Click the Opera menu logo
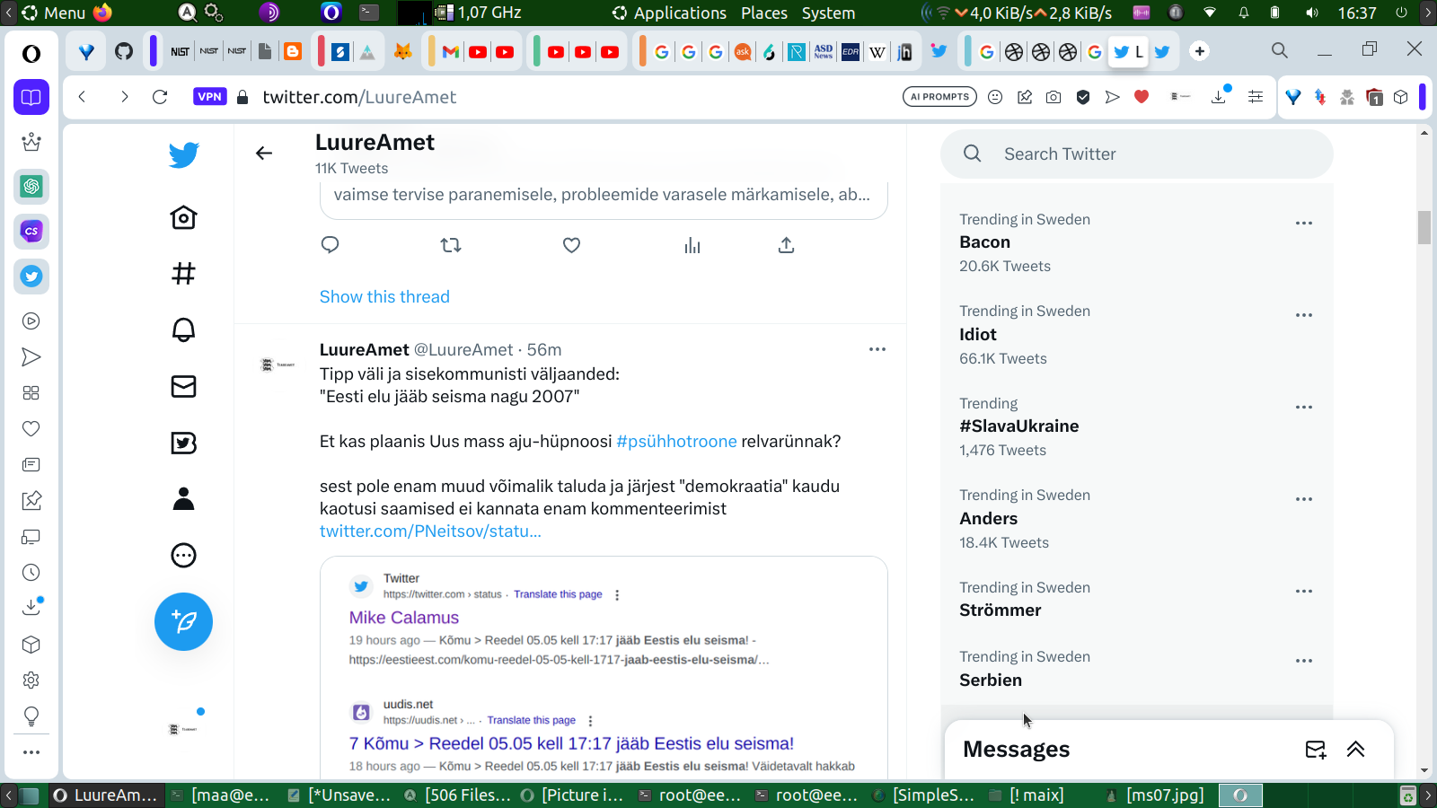This screenshot has width=1437, height=808. click(x=31, y=54)
